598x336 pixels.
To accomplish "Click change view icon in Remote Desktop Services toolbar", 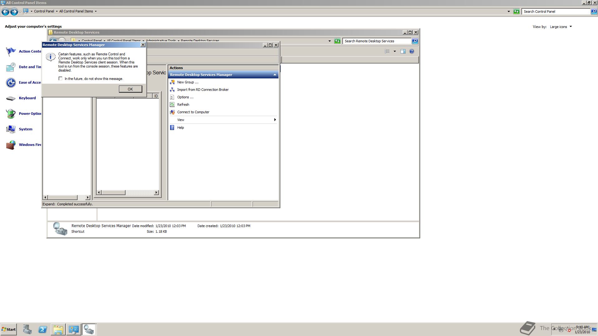I will click(x=387, y=51).
